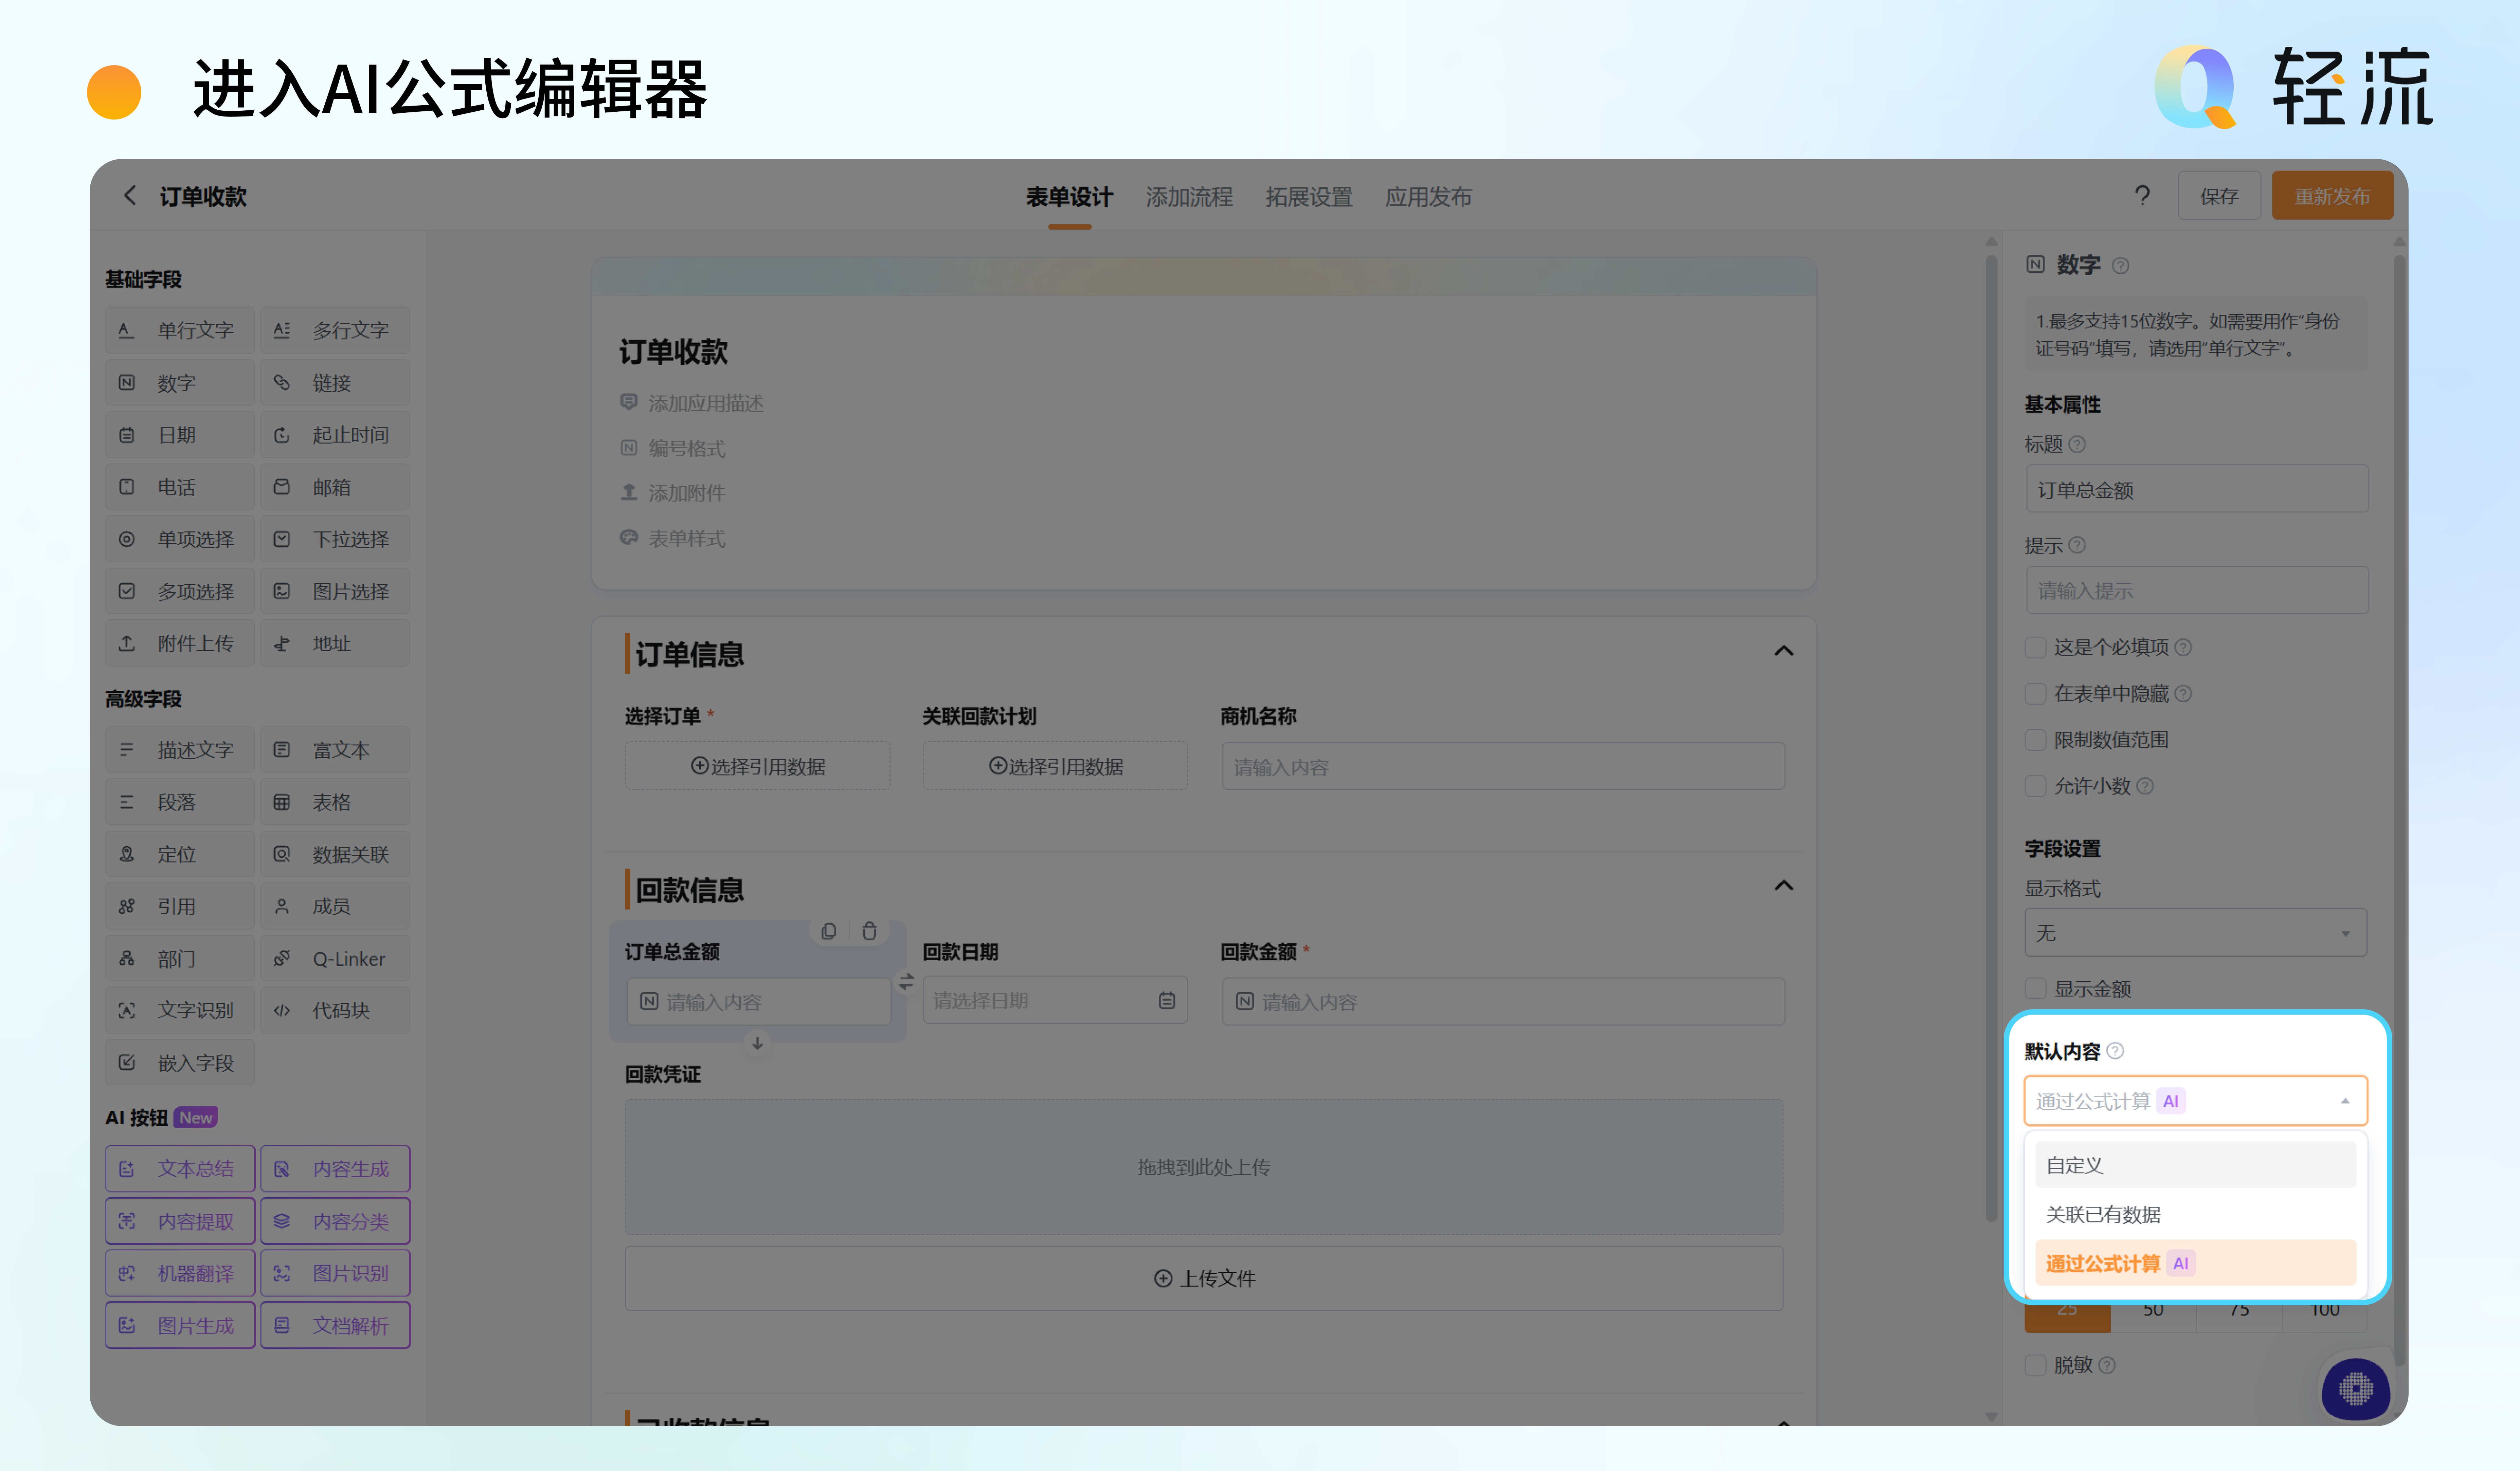Enable 脱敏 checkbox

[x=2035, y=1365]
